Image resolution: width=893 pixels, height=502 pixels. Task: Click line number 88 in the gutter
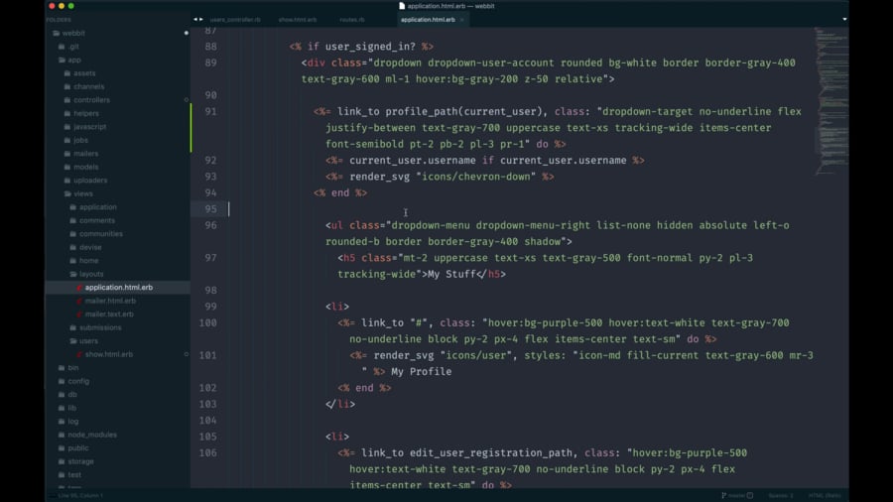(x=210, y=47)
